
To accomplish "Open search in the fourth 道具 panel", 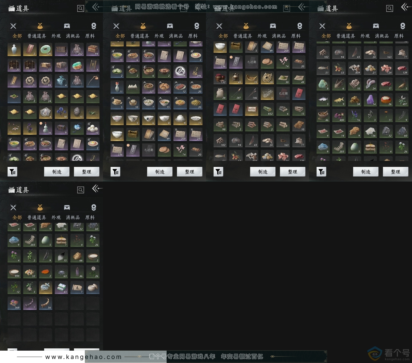I will click(x=390, y=9).
